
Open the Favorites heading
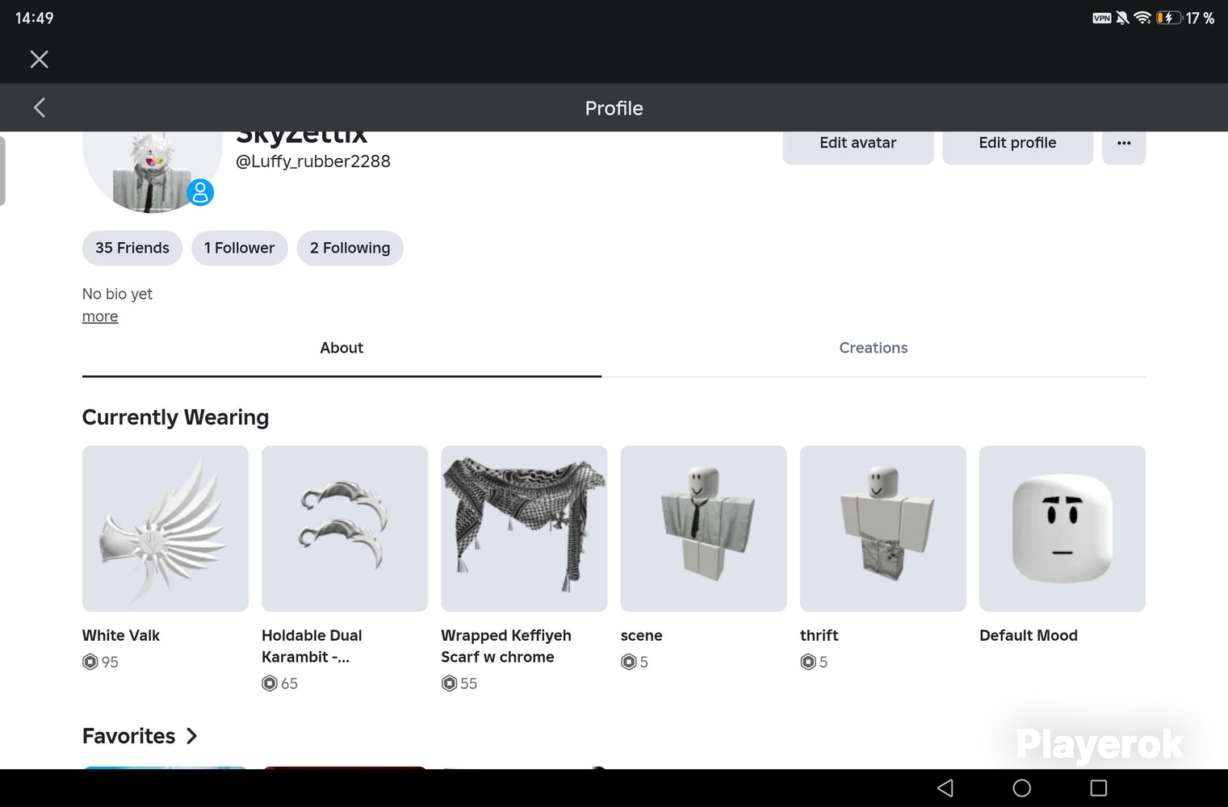click(129, 736)
